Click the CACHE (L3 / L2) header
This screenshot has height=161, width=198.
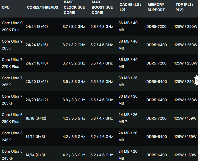pos(130,7)
